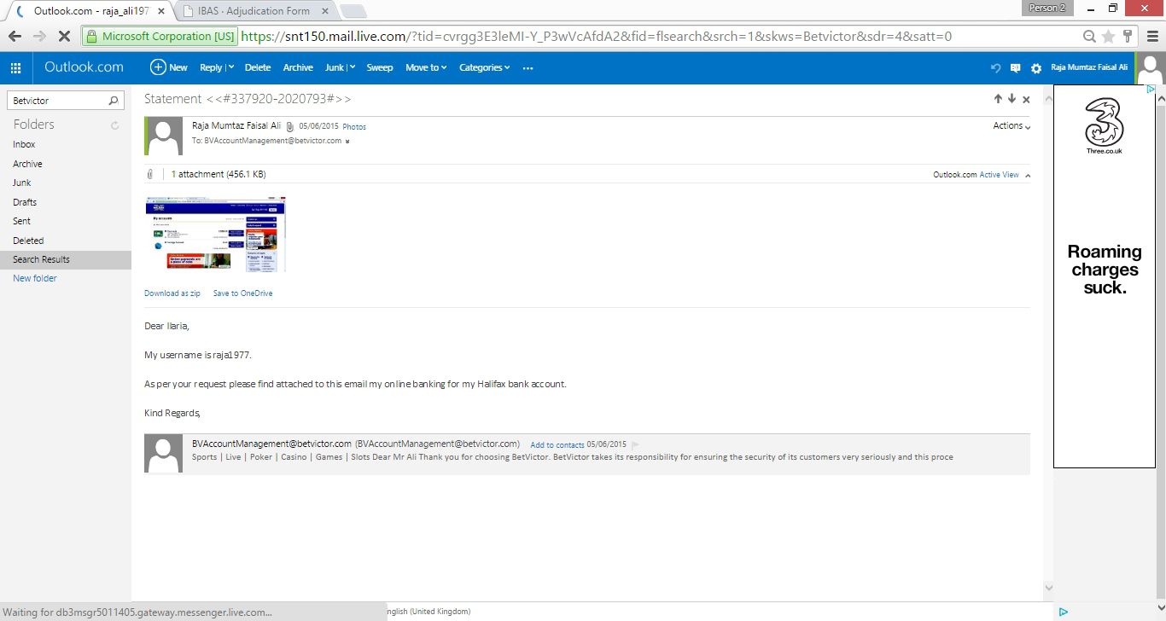Screen dimensions: 1166x621
Task: Open the messaging chat icon in the header
Action: (1015, 68)
